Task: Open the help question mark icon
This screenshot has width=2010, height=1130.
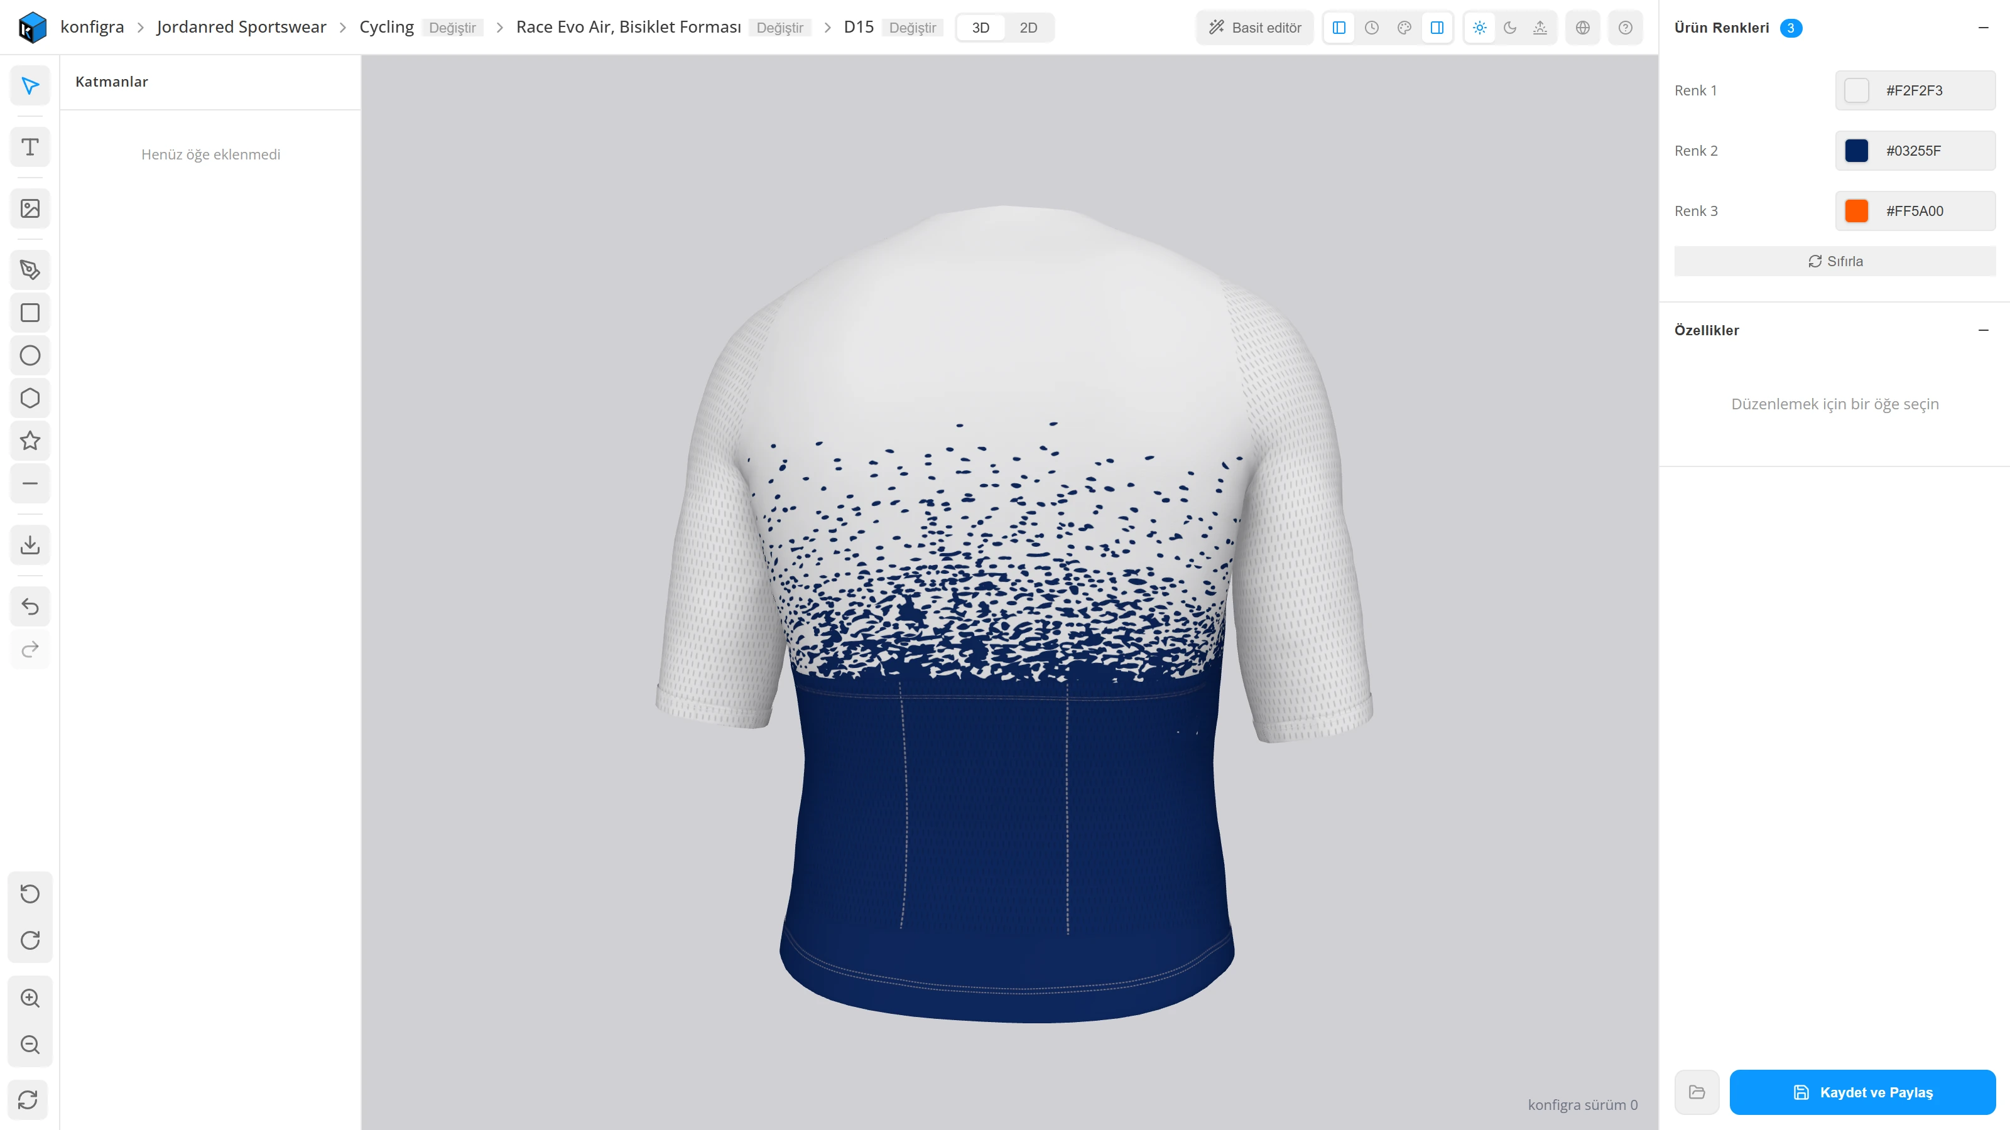Action: 1626,27
